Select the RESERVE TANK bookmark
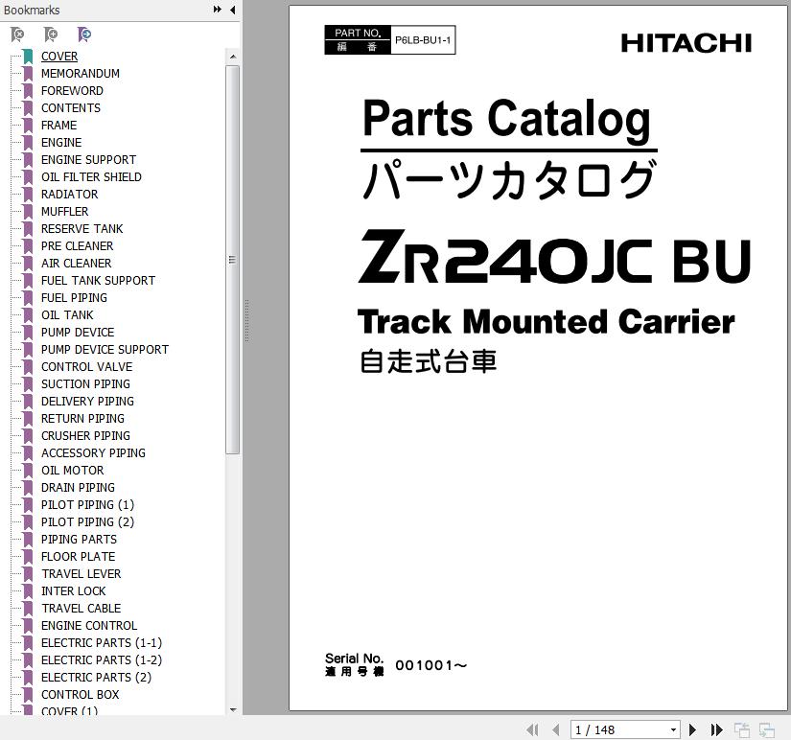The height and width of the screenshot is (740, 791). point(82,229)
